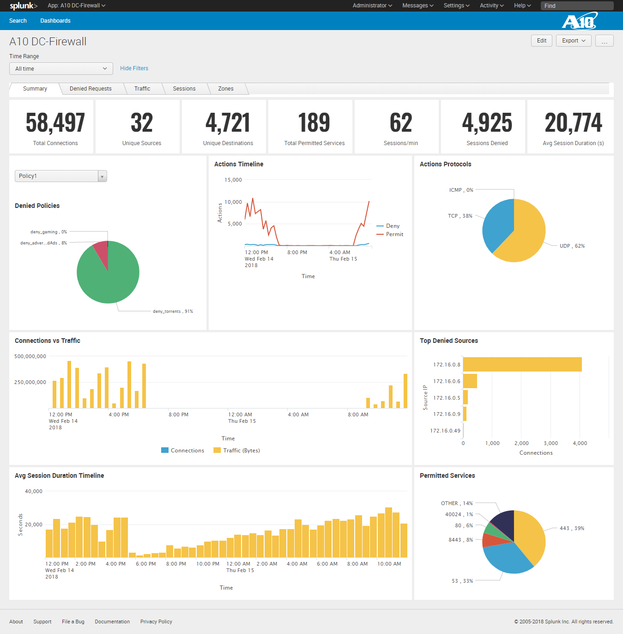Image resolution: width=623 pixels, height=634 pixels.
Task: Click the Splunk logo
Action: point(24,6)
